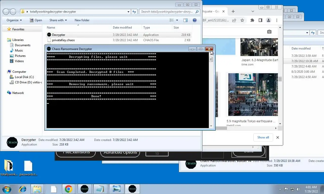Open the Share with dropdown

pos(58,20)
